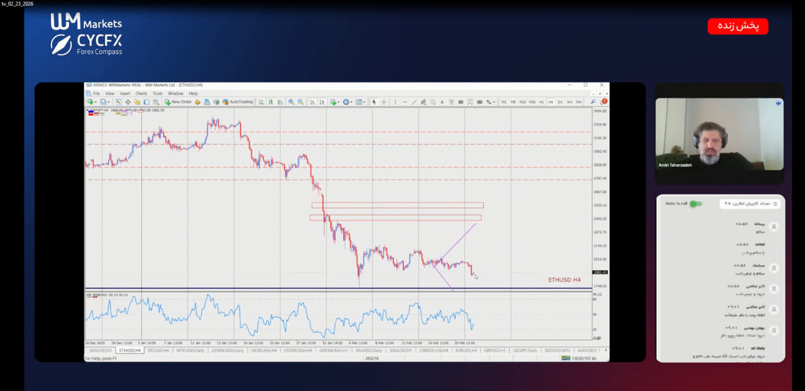Switch to the BTCUSD,H4 chart tab
805x391 pixels.
[158, 350]
